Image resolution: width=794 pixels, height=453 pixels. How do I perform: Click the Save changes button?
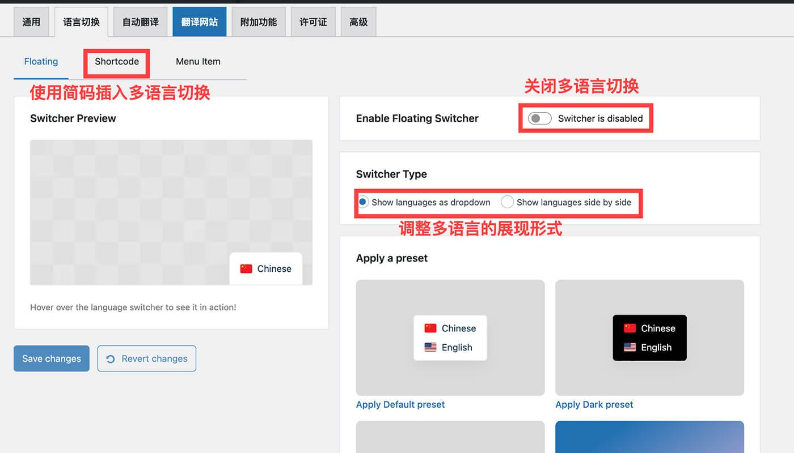(51, 358)
